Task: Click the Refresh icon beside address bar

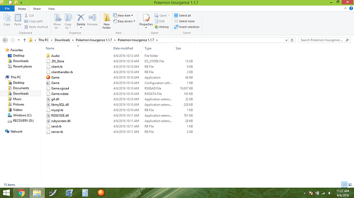Action: coord(292,40)
